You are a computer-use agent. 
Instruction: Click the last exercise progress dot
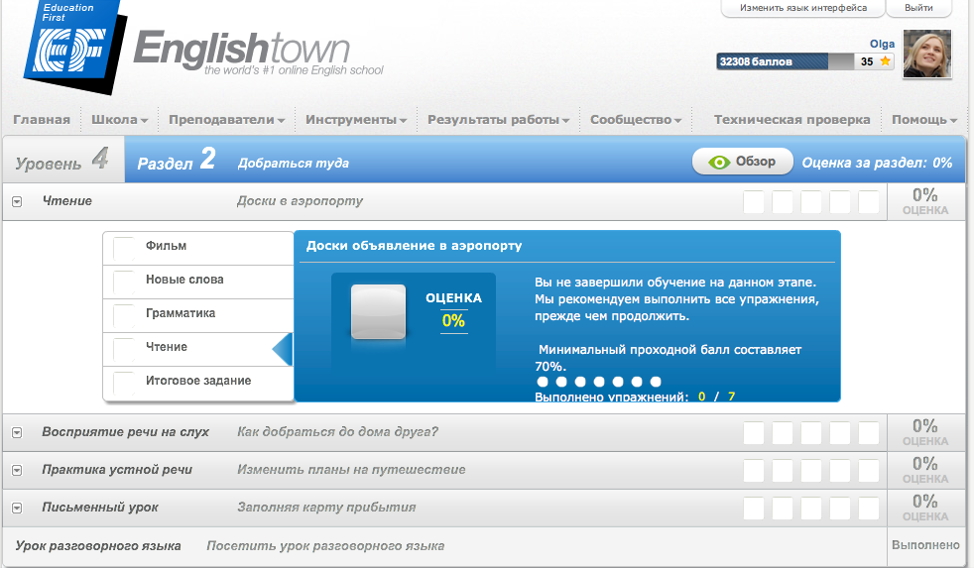(656, 382)
